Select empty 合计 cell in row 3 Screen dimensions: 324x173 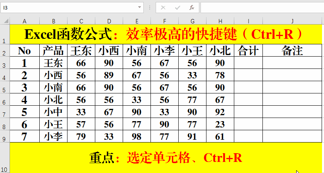[249, 63]
